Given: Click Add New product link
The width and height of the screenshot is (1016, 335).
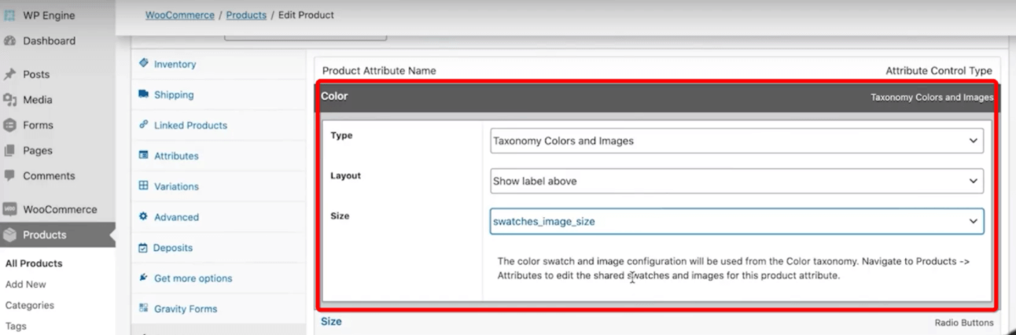Looking at the screenshot, I should tap(26, 285).
